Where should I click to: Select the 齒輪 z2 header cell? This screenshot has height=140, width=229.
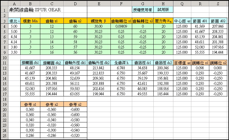75,21
